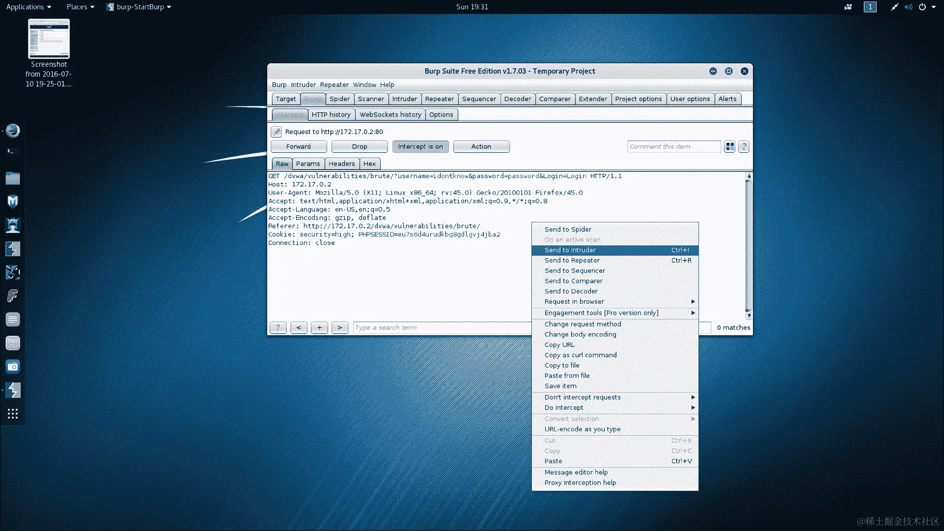Open the Applications menu
The height and width of the screenshot is (531, 944).
(28, 7)
